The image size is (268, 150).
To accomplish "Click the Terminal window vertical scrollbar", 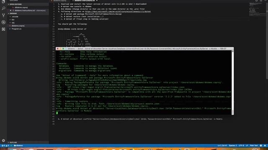I will pos(232,82).
